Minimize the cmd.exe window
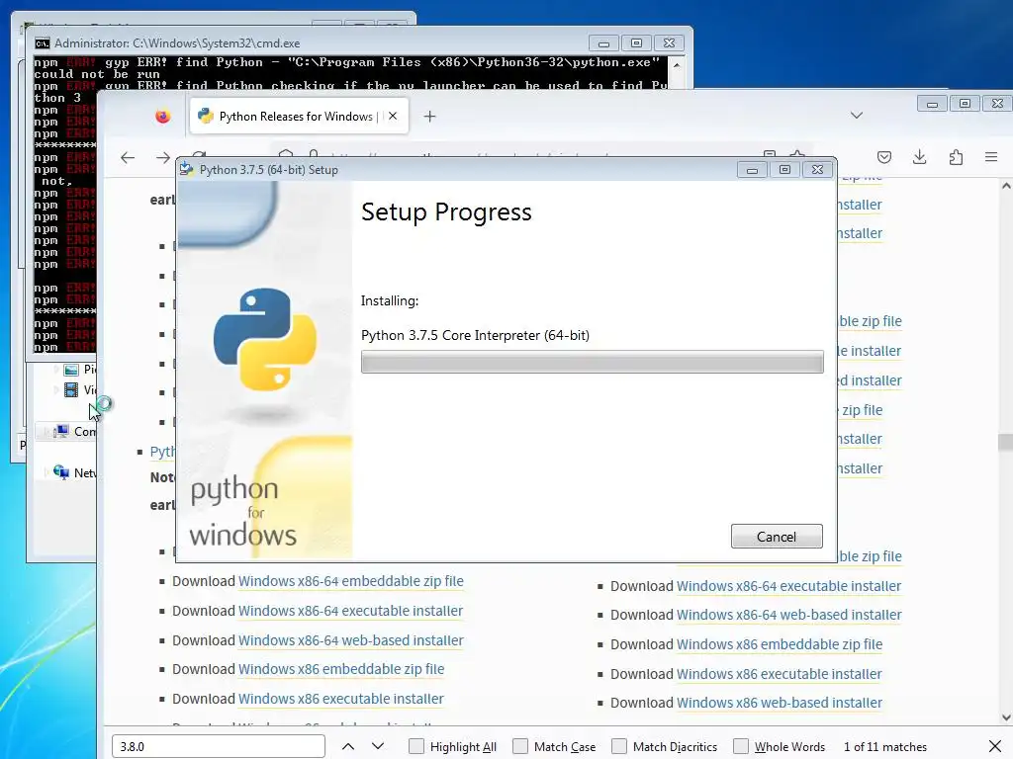Screen dimensions: 1013x759 604,43
